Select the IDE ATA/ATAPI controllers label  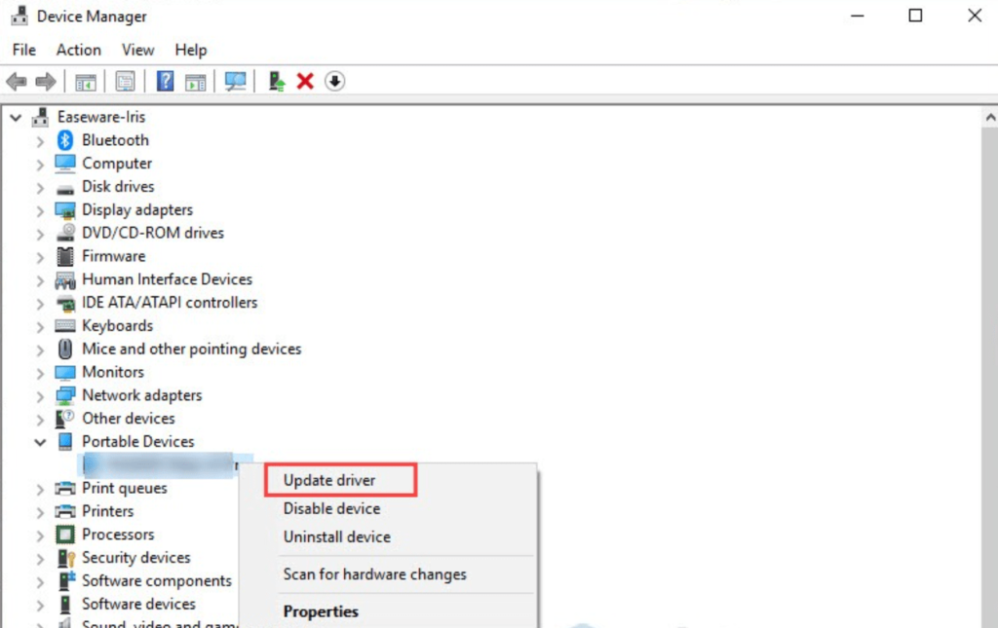[170, 303]
